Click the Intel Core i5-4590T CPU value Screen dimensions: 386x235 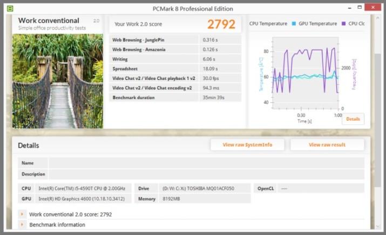[83, 188]
